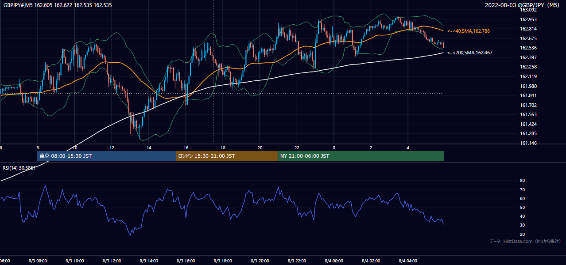Screen dimensions: 566x265
Task: Click the bottom time label 8/3 18:00
Action: (x=223, y=261)
